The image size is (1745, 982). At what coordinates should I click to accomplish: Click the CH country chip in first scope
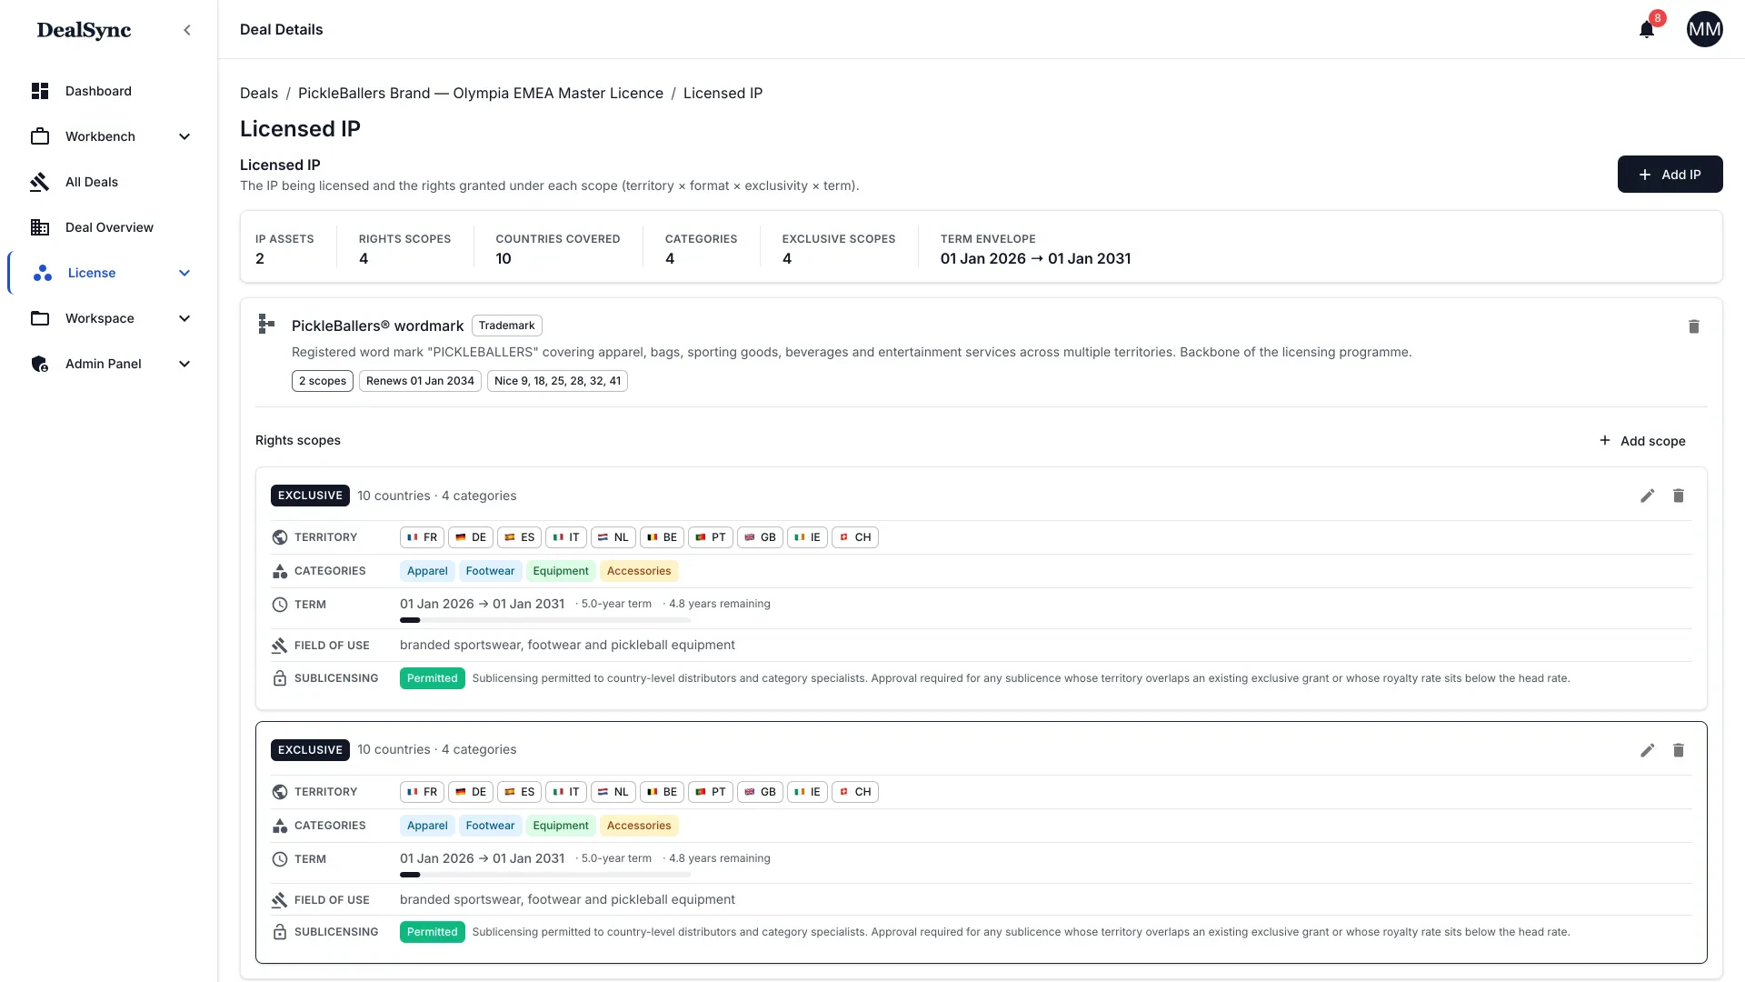[854, 537]
